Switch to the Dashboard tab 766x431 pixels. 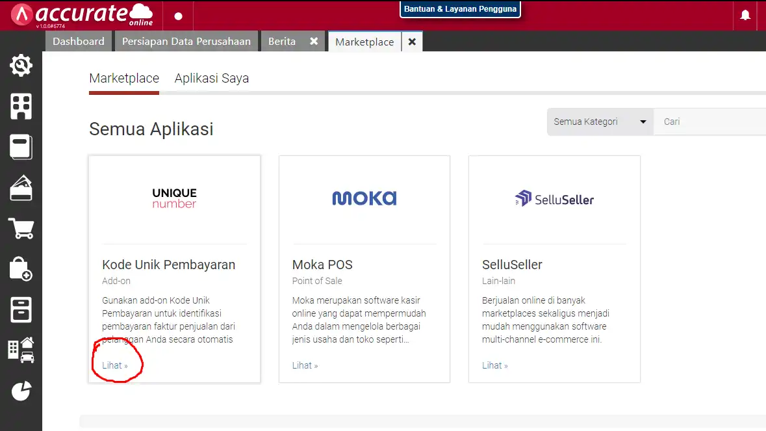coord(79,42)
